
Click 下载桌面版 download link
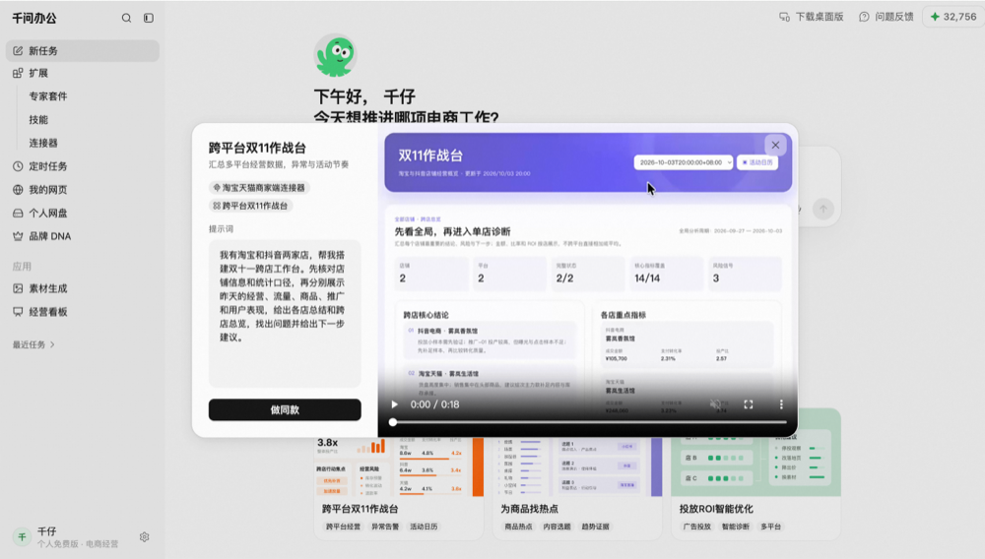(812, 17)
